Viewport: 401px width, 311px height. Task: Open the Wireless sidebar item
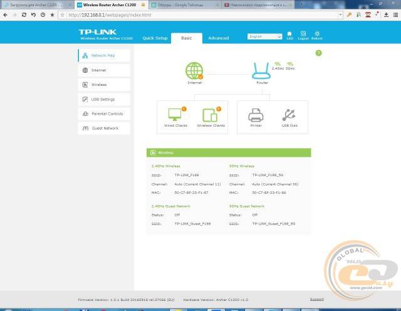point(104,85)
